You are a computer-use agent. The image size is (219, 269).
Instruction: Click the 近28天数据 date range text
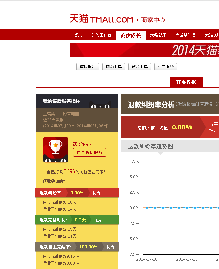point(53,120)
